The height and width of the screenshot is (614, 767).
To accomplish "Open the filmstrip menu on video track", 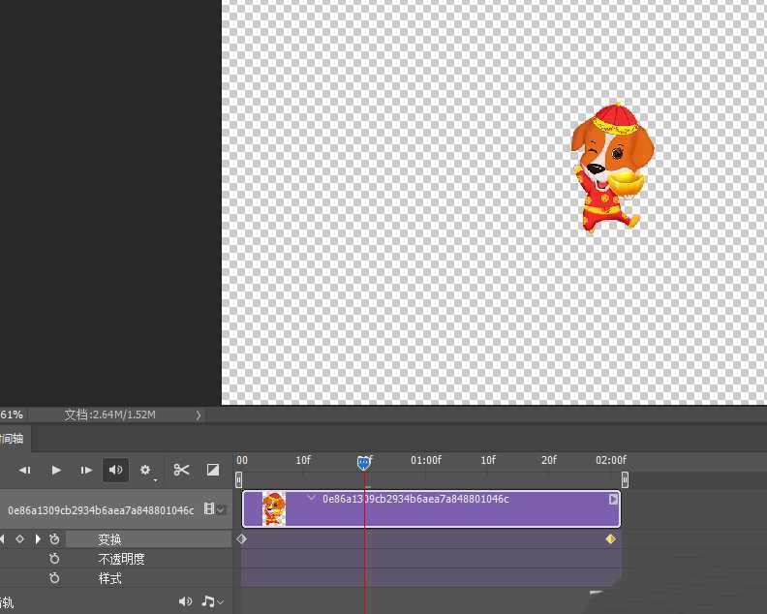I will (214, 509).
